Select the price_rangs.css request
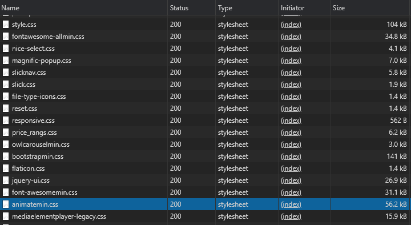Viewport: 411px width, 225px height. (205, 132)
